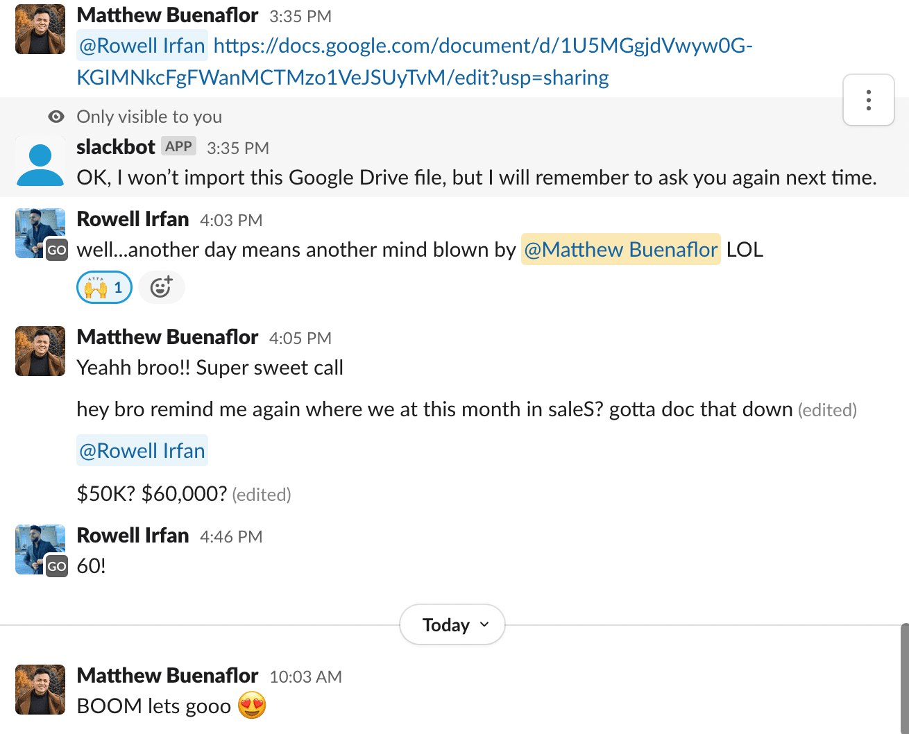Click the eye icon beside Only visible to you
Image resolution: width=909 pixels, height=734 pixels.
point(56,117)
